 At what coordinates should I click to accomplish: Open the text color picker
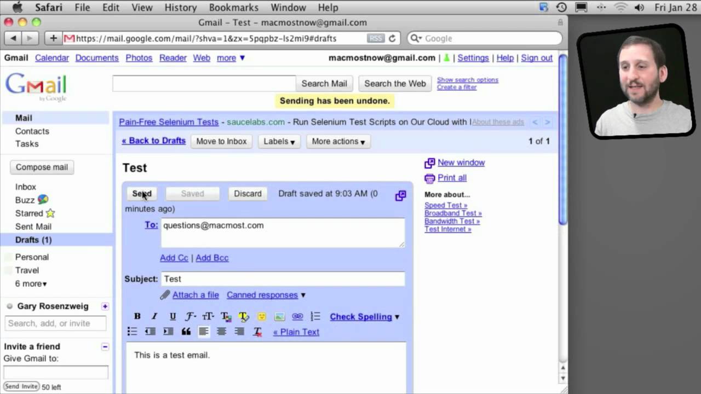[x=226, y=316]
